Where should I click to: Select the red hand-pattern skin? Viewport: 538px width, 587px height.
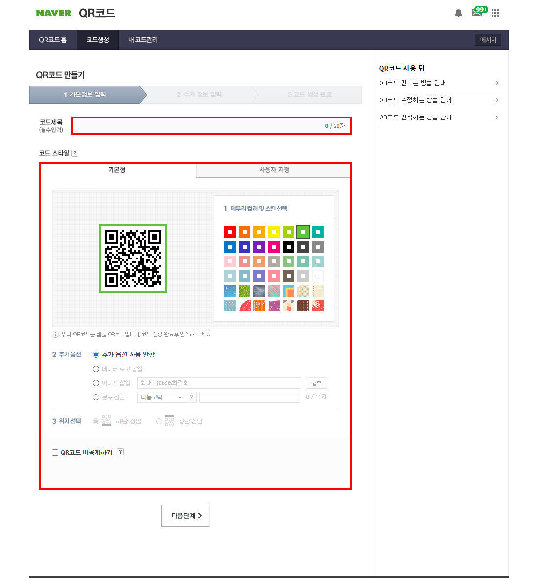(318, 305)
